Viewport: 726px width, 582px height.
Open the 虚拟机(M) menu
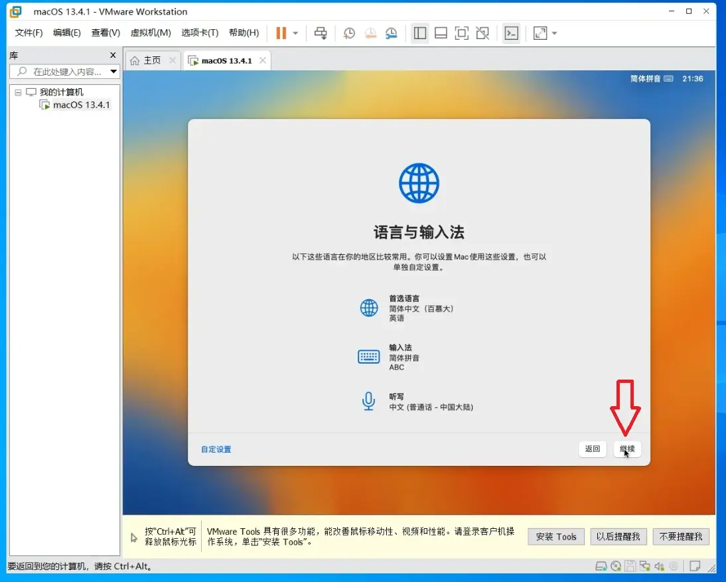coord(151,33)
